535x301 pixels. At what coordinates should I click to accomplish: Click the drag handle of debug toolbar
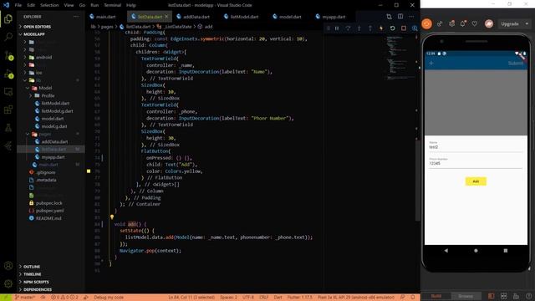328,28
